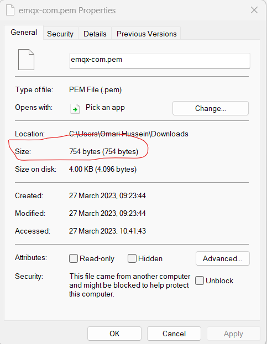Check the Unblock security checkbox
Image resolution: width=267 pixels, height=344 pixels.
(x=200, y=281)
